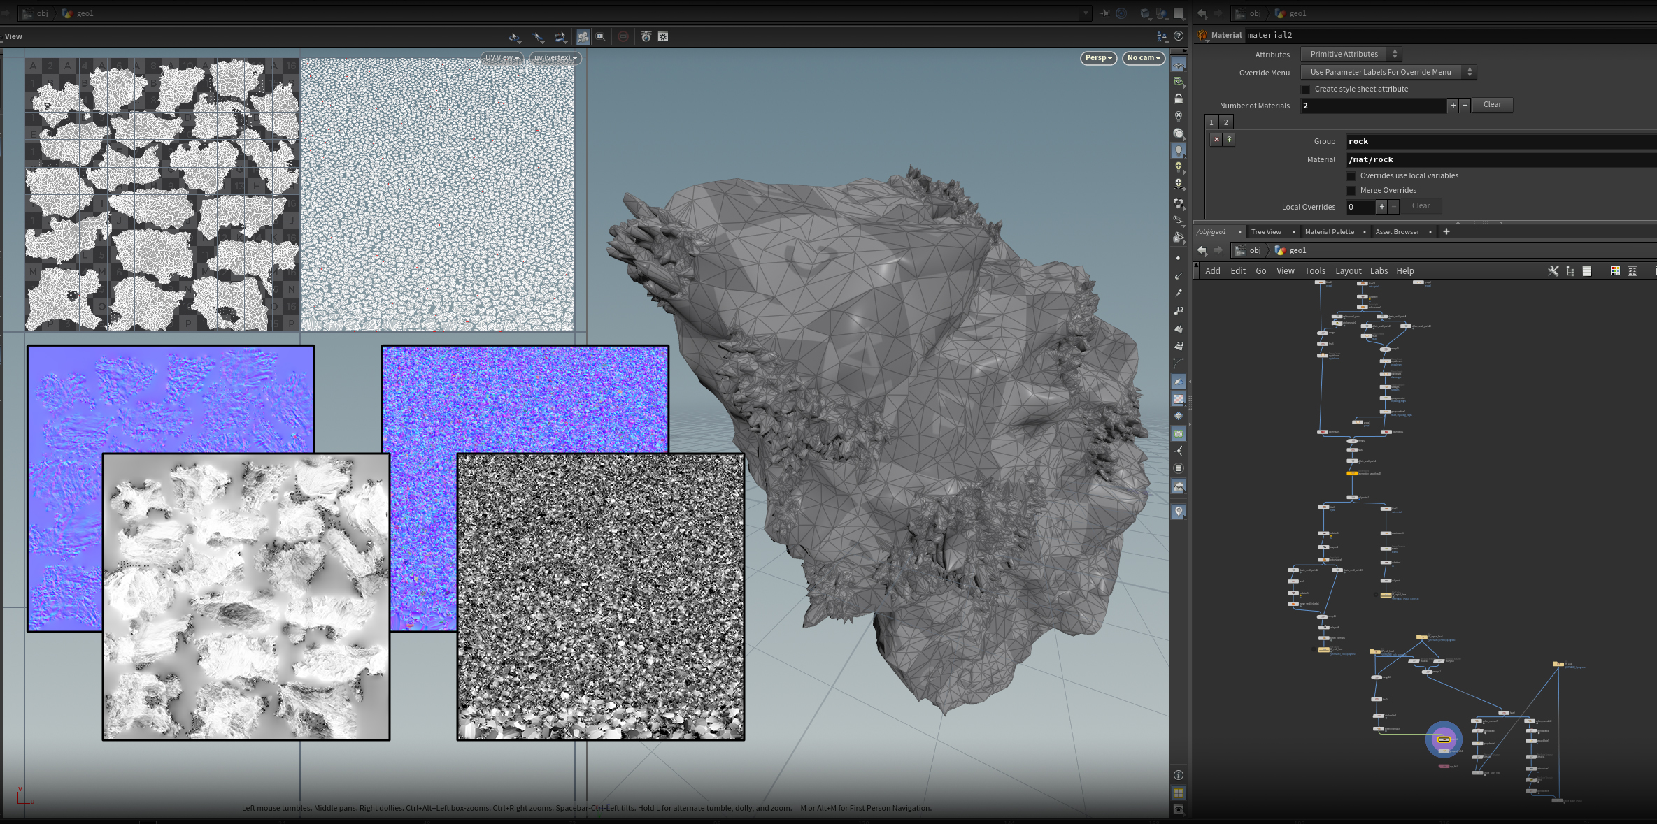The image size is (1657, 824).
Task: Enable Create style sheet attribute checkbox
Action: (1305, 89)
